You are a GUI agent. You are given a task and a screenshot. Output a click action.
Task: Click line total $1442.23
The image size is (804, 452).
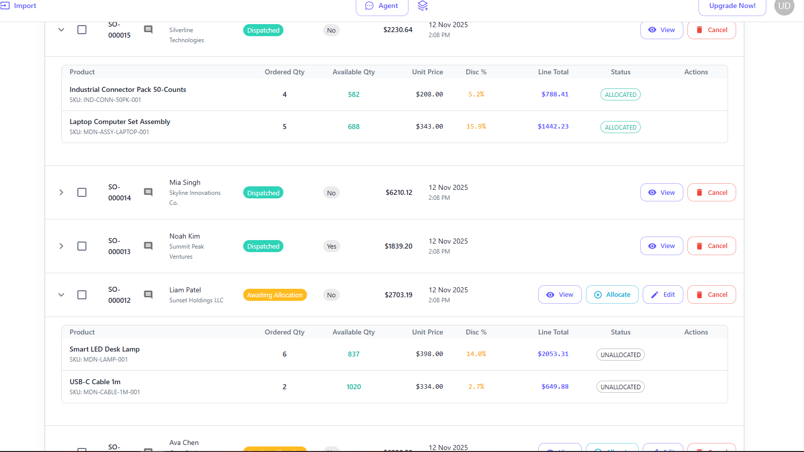pyautogui.click(x=553, y=127)
